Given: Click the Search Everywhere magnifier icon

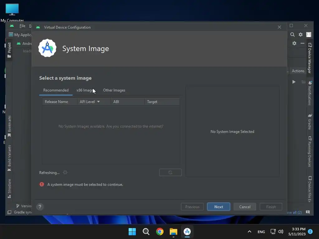Looking at the screenshot, I should (x=292, y=35).
